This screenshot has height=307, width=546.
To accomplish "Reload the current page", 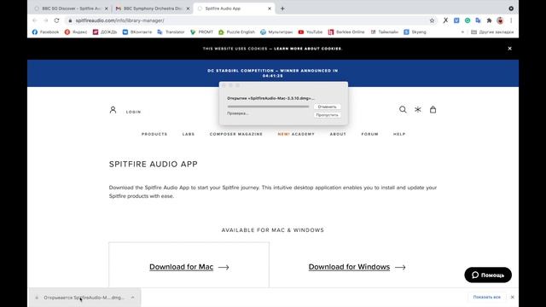I will pyautogui.click(x=57, y=20).
